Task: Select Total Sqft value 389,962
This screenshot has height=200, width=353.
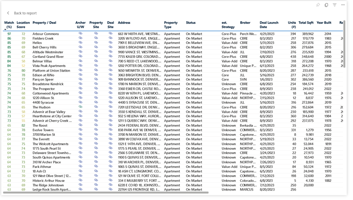Action: pyautogui.click(x=308, y=34)
